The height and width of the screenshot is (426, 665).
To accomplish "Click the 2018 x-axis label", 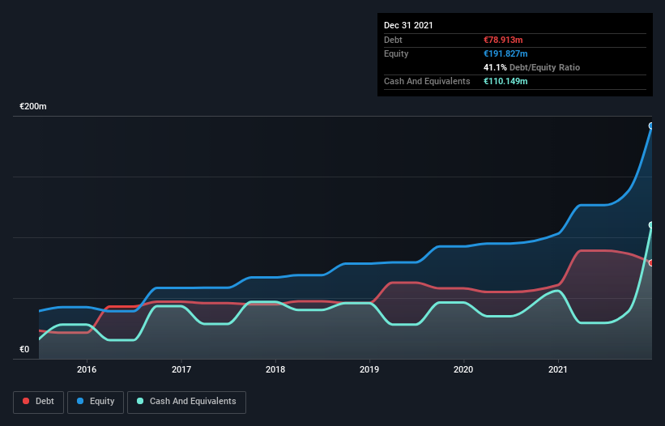I will (x=275, y=369).
